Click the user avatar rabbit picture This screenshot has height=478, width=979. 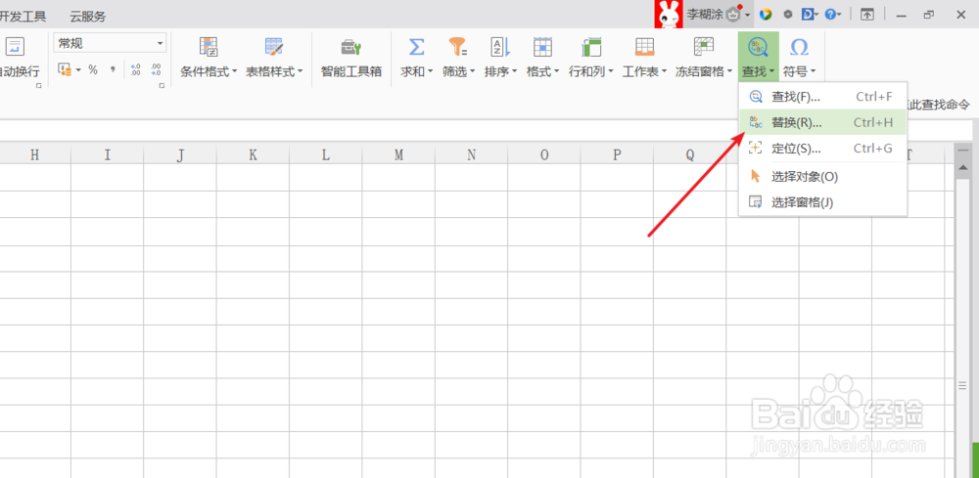click(669, 15)
